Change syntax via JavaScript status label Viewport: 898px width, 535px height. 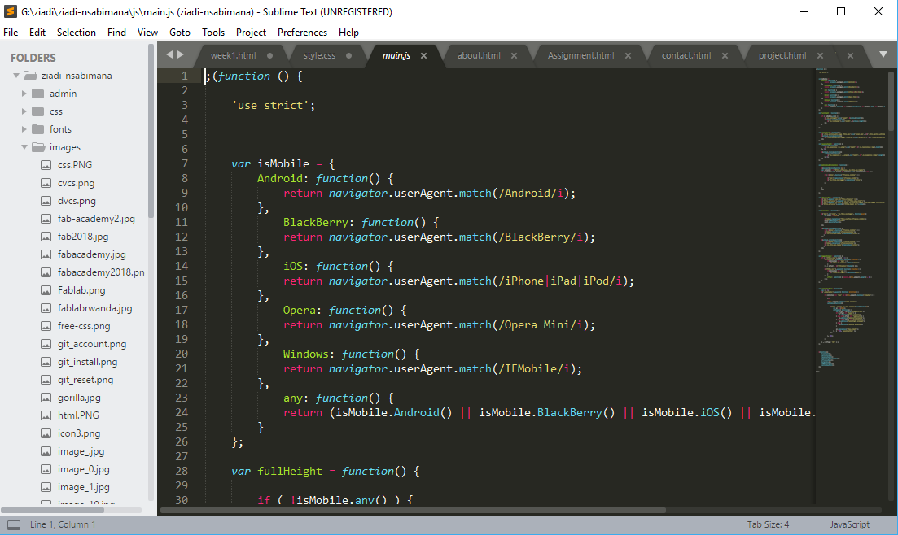[849, 524]
